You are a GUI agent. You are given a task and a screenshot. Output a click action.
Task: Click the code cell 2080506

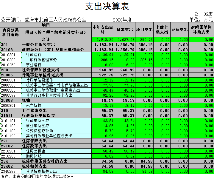[x=10, y=90]
